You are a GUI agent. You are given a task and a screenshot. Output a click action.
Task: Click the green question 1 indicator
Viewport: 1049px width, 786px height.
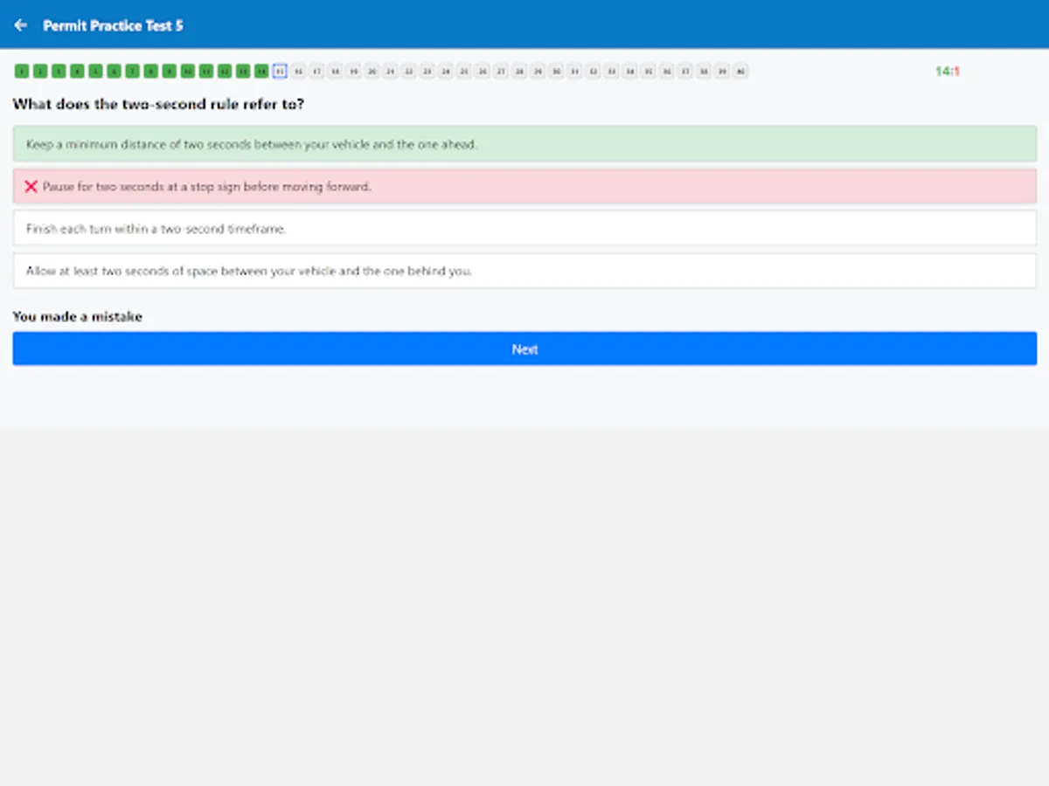pos(22,72)
